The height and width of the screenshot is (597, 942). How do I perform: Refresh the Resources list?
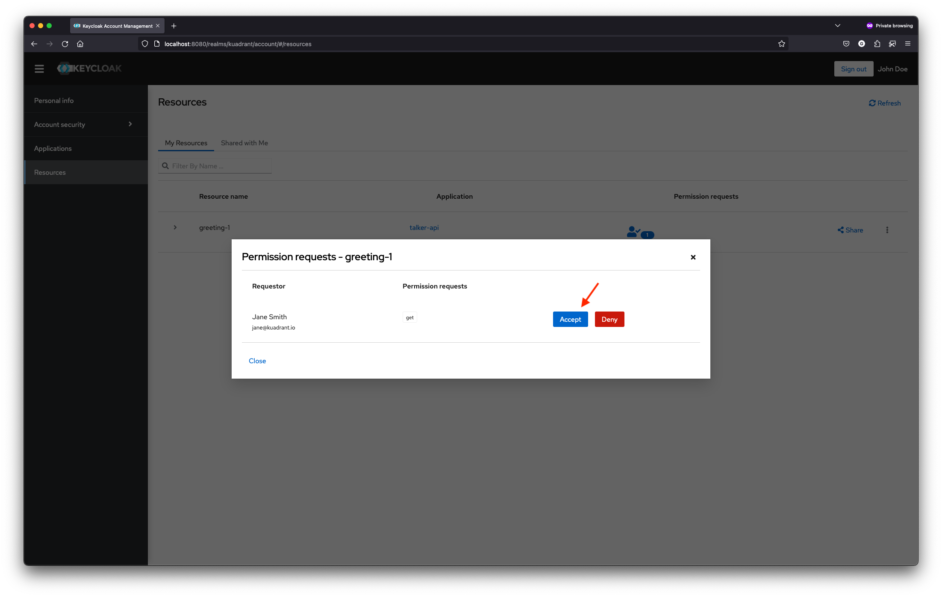(884, 103)
